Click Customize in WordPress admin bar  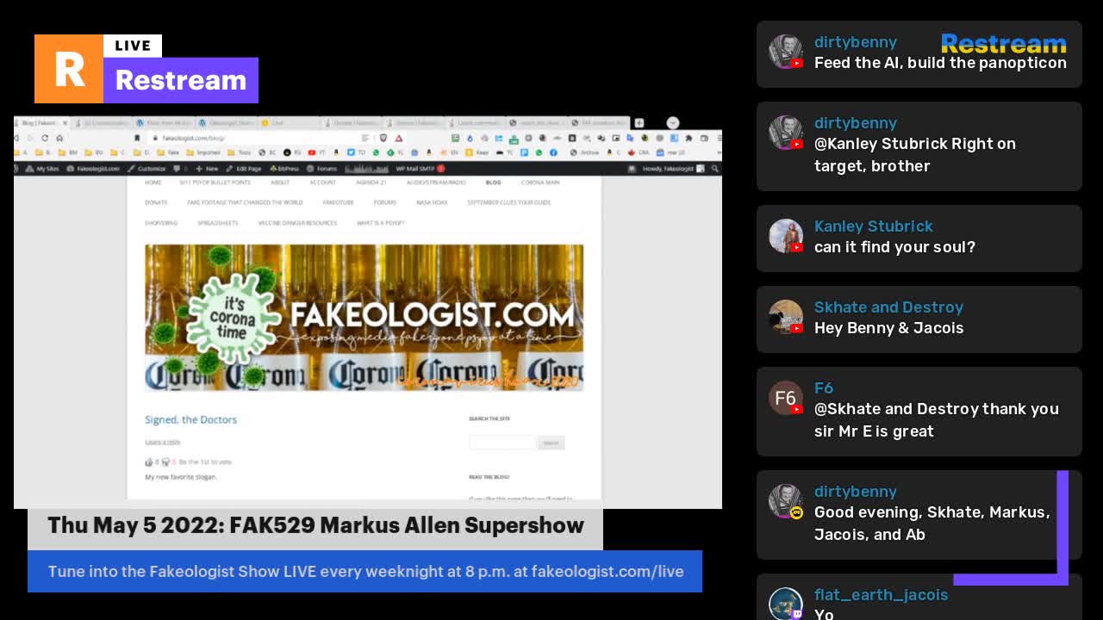pyautogui.click(x=146, y=169)
